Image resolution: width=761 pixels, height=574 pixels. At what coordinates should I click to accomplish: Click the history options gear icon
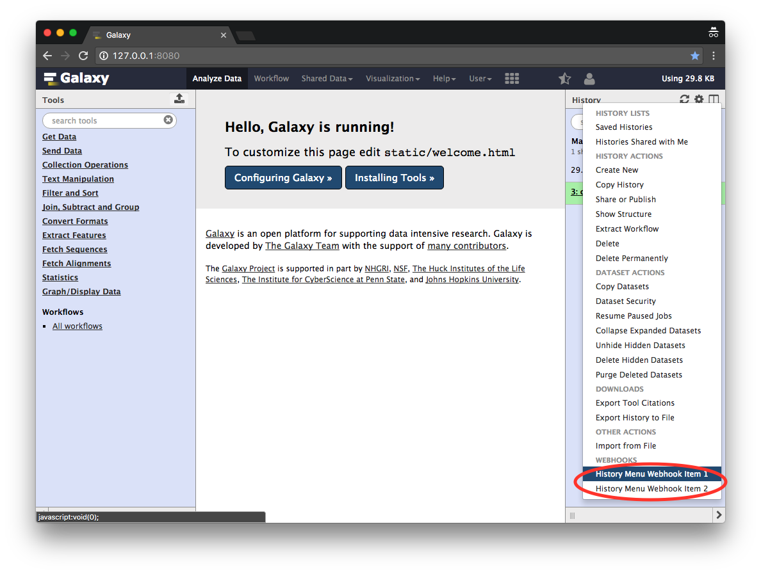tap(699, 99)
